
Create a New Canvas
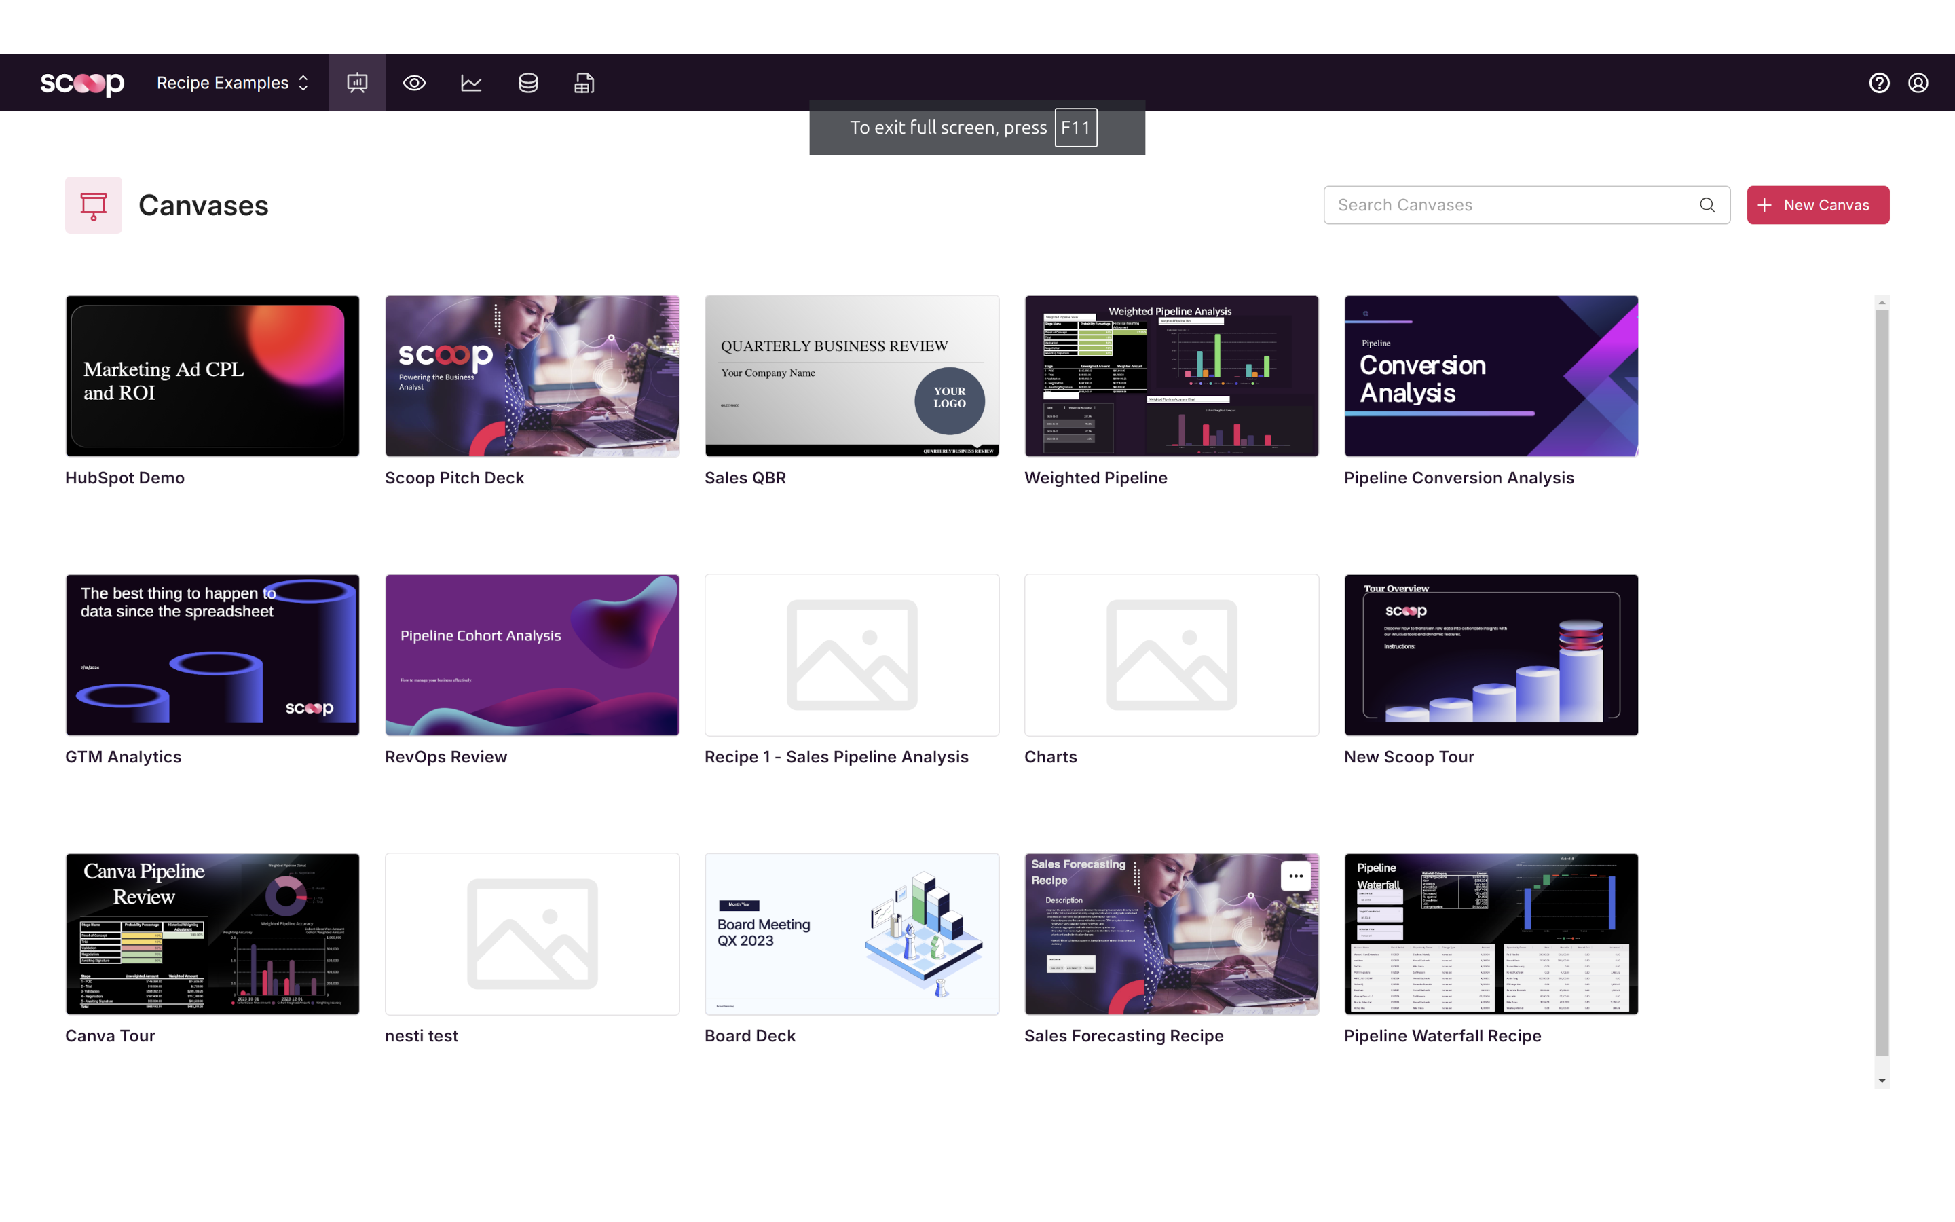tap(1818, 205)
